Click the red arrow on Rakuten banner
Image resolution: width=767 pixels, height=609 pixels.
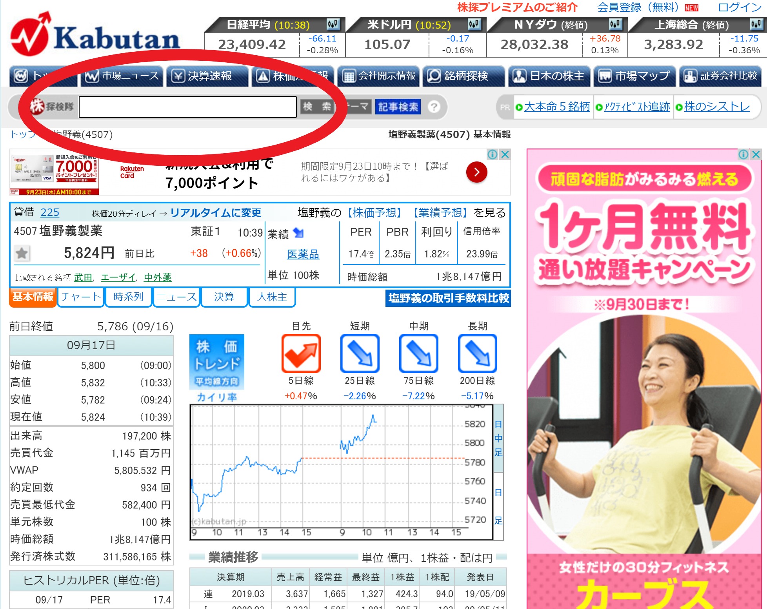pyautogui.click(x=476, y=172)
